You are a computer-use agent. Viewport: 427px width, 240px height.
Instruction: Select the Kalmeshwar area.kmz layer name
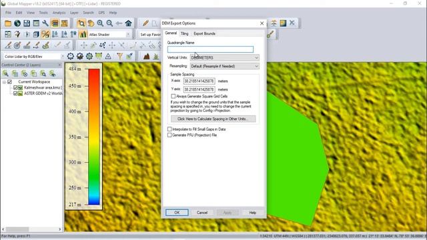[x=43, y=87]
